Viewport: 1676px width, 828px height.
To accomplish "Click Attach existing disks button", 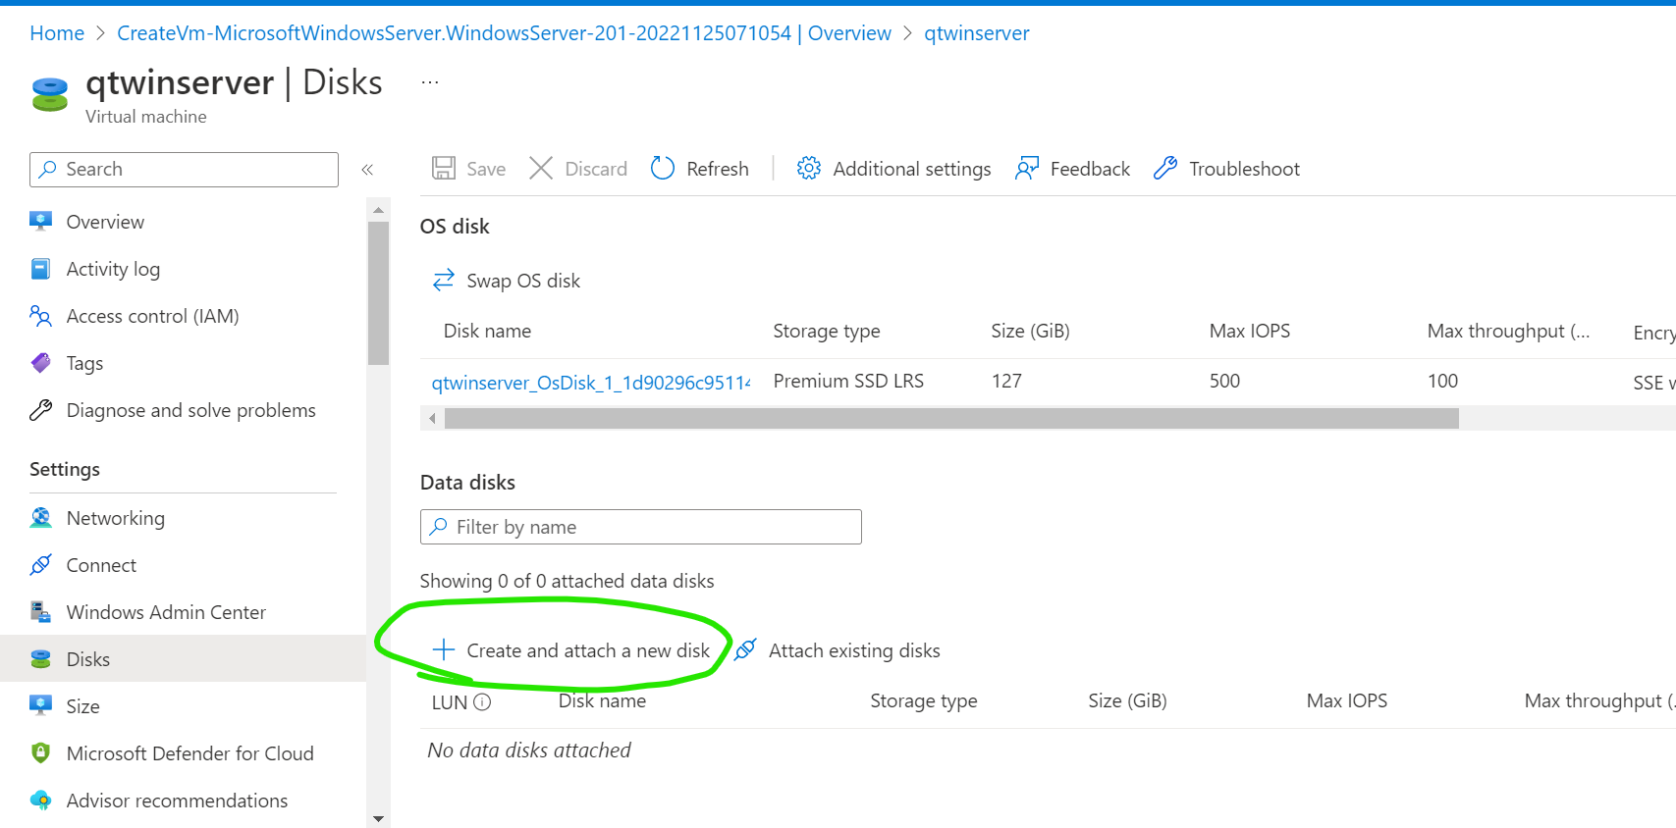I will point(838,650).
